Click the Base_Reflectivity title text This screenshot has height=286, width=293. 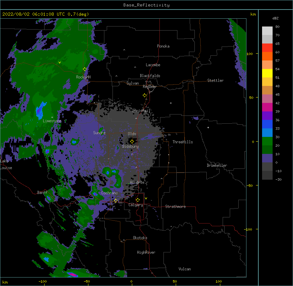[146, 5]
